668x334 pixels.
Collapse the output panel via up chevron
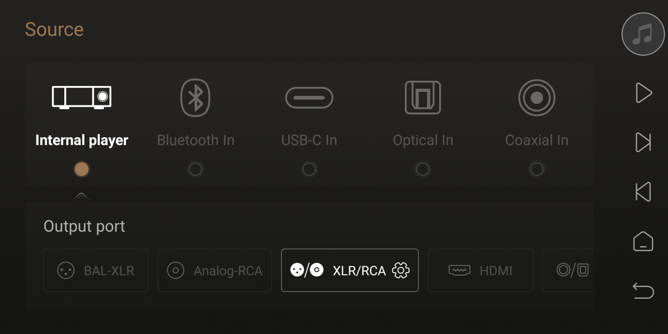[81, 196]
